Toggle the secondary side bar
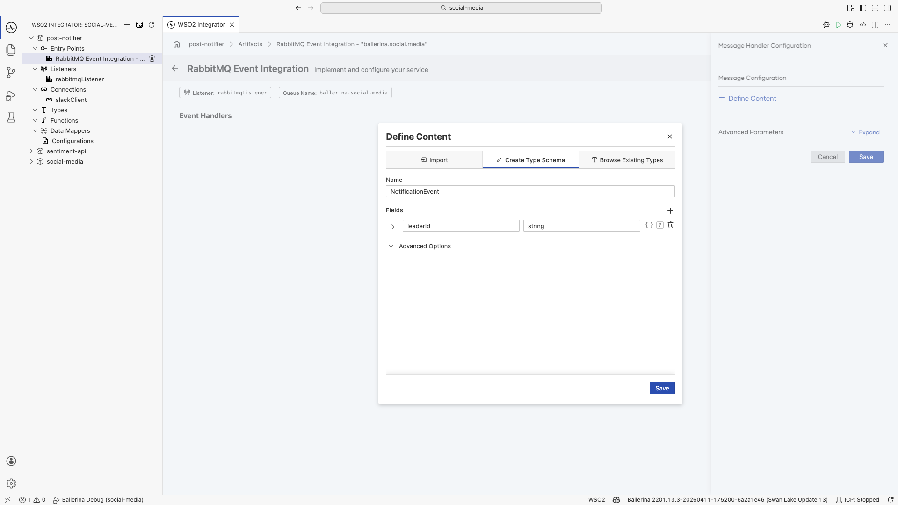 pos(887,8)
